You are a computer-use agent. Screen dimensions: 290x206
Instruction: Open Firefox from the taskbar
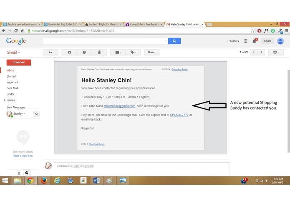[44, 181]
